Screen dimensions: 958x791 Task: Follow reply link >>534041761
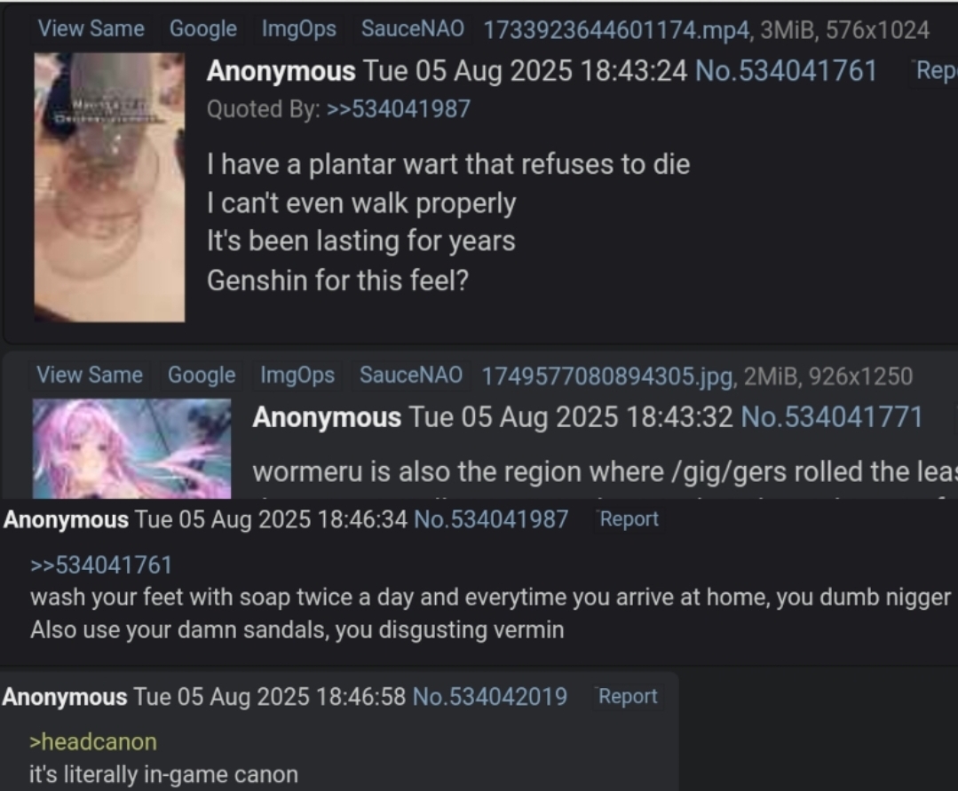click(x=101, y=565)
